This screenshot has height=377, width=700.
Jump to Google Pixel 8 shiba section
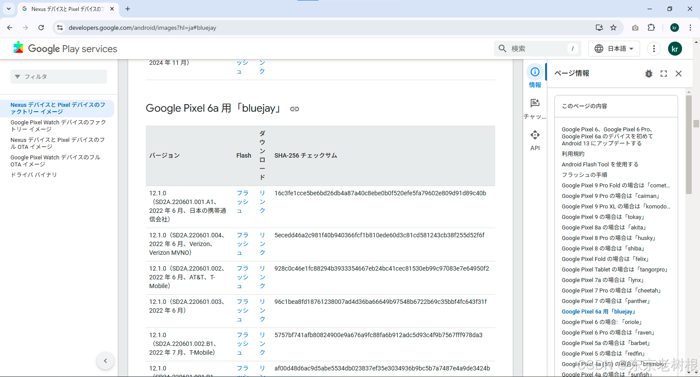click(x=603, y=248)
